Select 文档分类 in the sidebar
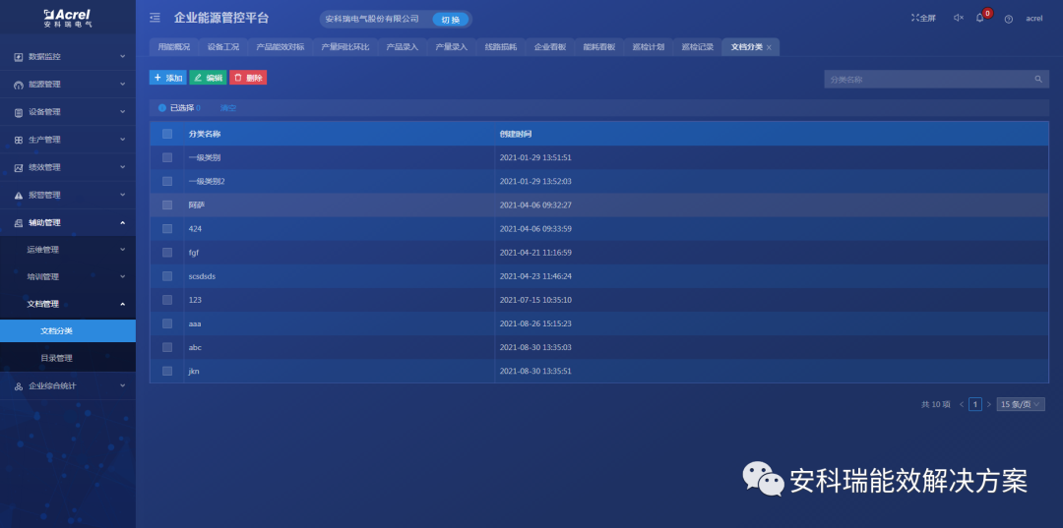 click(x=68, y=331)
